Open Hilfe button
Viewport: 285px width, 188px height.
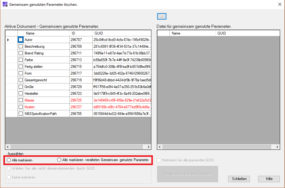tap(269, 179)
